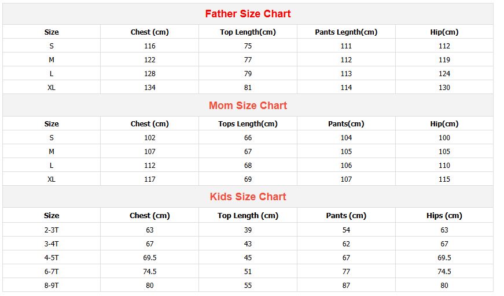Viewport: 504px width, 296px height.
Task: Select the 8-9T size row label
Action: coord(51,285)
